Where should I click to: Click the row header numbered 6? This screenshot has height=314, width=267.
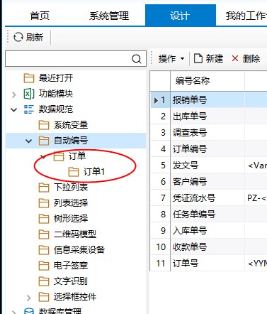[161, 182]
